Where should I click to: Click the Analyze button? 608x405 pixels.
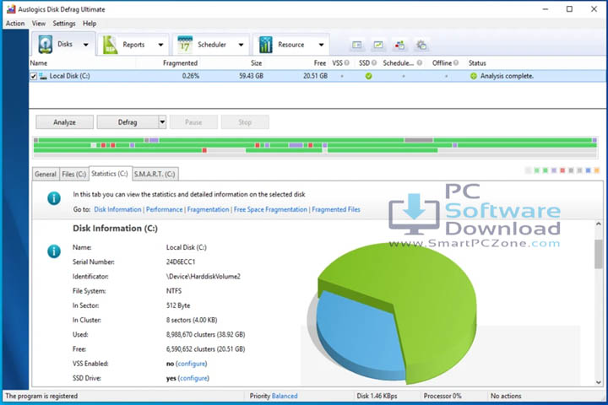[64, 122]
